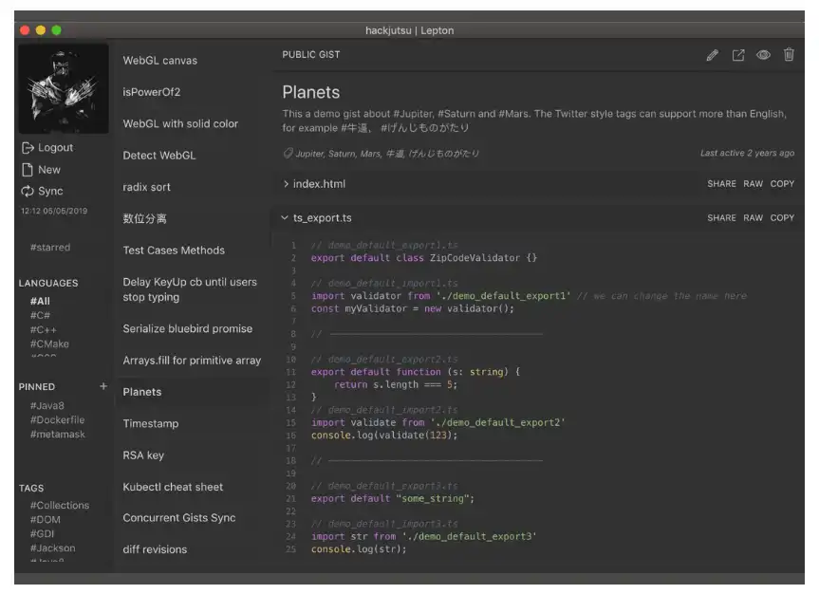Click the #Jupiter hashtag in description
This screenshot has width=819, height=594.
point(413,114)
